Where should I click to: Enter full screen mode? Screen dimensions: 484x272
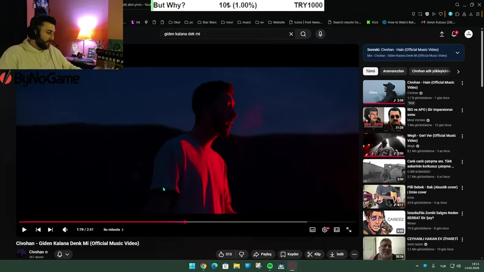(349, 230)
